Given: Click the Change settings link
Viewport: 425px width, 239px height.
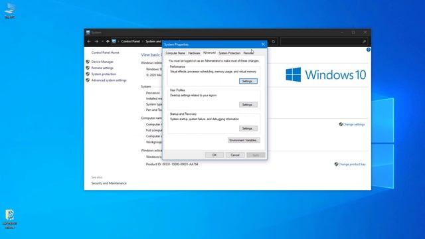Looking at the screenshot, I should (354, 124).
